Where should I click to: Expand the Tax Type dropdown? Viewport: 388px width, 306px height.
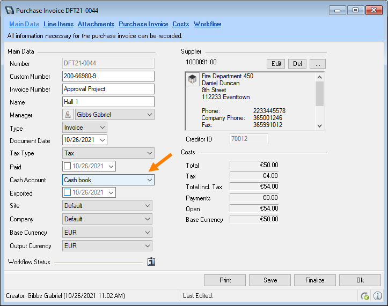click(x=149, y=154)
